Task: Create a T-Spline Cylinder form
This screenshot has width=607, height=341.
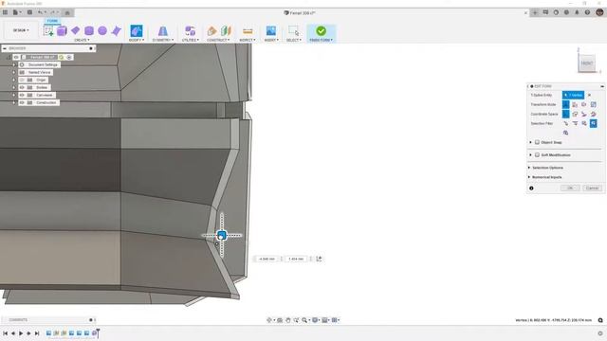Action: tap(89, 31)
